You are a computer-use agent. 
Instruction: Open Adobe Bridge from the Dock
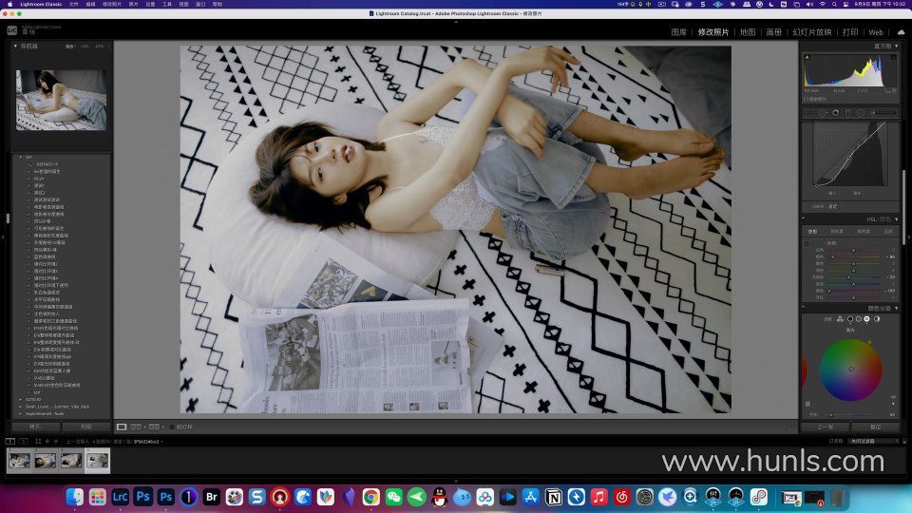pyautogui.click(x=211, y=497)
